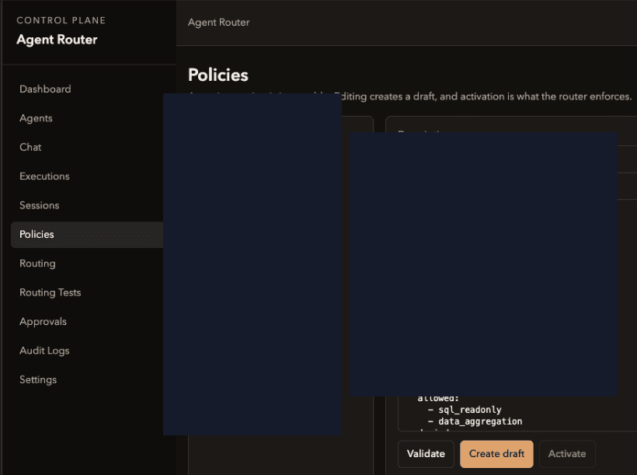
Task: Open Audit Logs page
Action: coord(44,351)
